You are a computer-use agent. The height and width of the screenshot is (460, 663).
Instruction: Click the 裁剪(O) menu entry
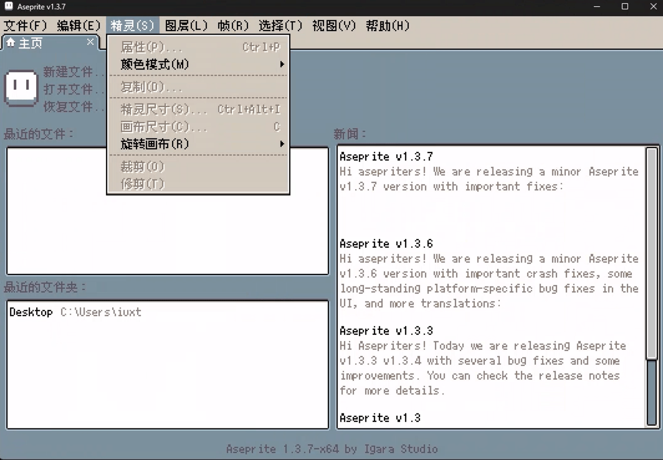(198, 166)
